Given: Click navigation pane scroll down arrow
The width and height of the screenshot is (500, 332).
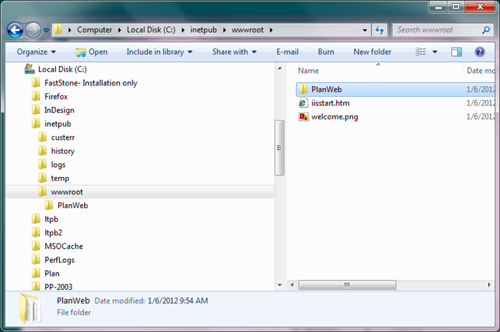Looking at the screenshot, I should tap(279, 285).
